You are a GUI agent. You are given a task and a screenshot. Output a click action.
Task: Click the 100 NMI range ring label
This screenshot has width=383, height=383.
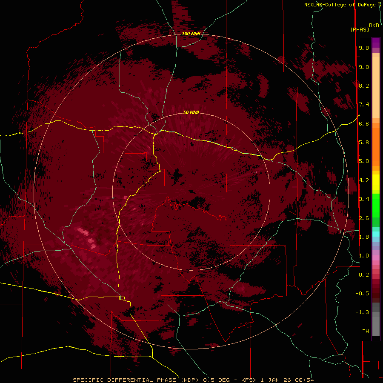click(191, 34)
